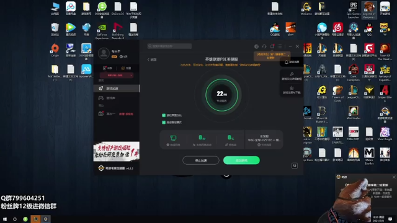Image resolution: width=397 pixels, height=223 pixels.
Task: Close the orange notification tooltip
Action: point(288,56)
